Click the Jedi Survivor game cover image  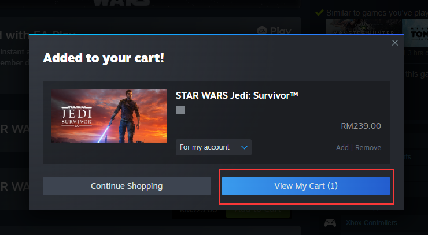pos(109,117)
